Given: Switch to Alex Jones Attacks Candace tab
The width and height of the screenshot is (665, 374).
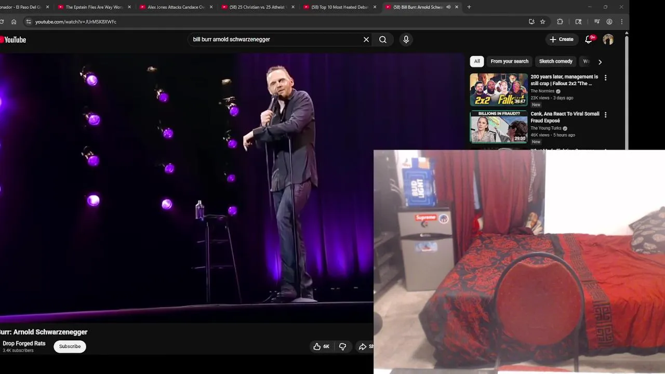Looking at the screenshot, I should pyautogui.click(x=176, y=7).
